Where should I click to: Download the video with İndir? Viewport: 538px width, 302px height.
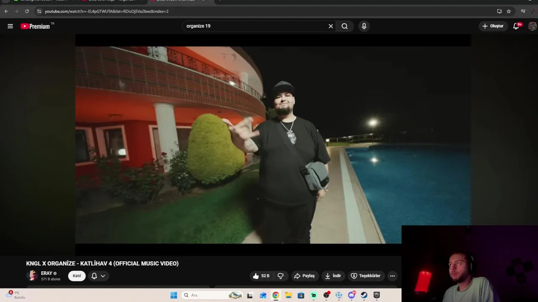pyautogui.click(x=333, y=276)
